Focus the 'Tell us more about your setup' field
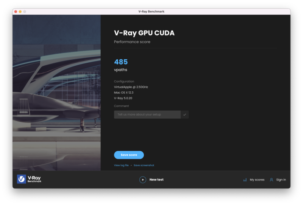 [147, 114]
